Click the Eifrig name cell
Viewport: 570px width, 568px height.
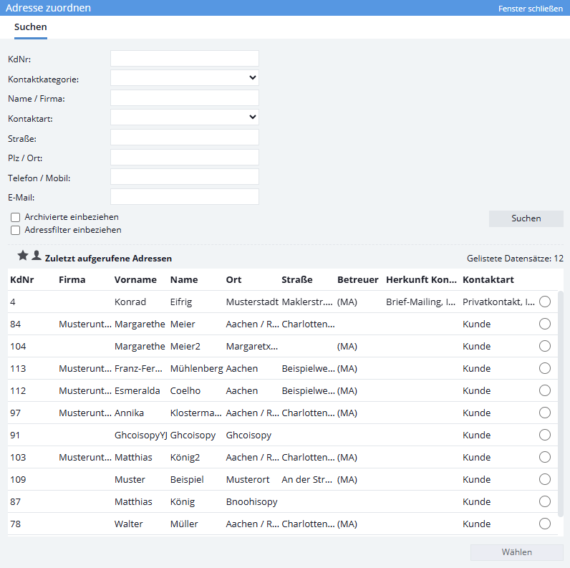[181, 302]
